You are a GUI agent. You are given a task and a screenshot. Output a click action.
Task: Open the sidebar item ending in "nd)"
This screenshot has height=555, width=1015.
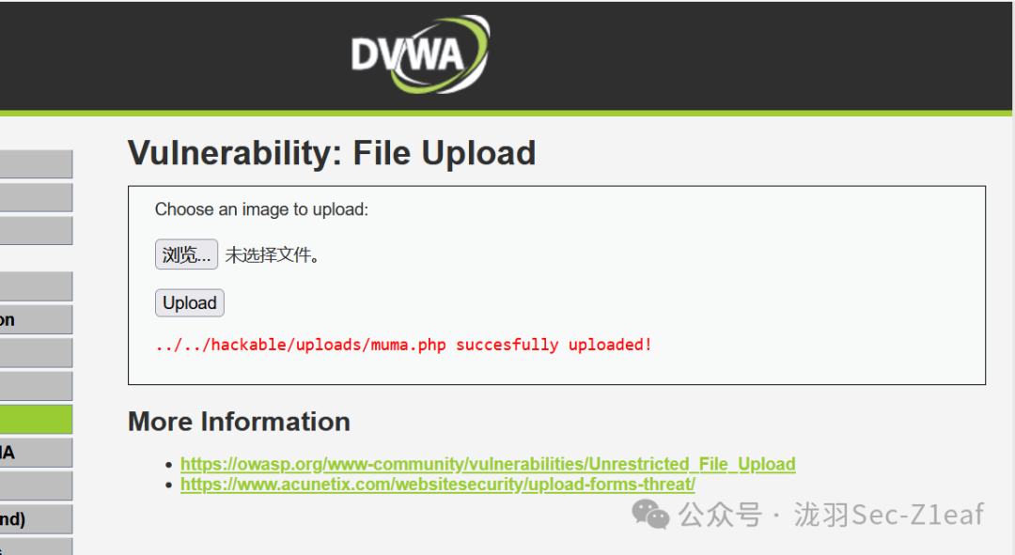coord(37,518)
